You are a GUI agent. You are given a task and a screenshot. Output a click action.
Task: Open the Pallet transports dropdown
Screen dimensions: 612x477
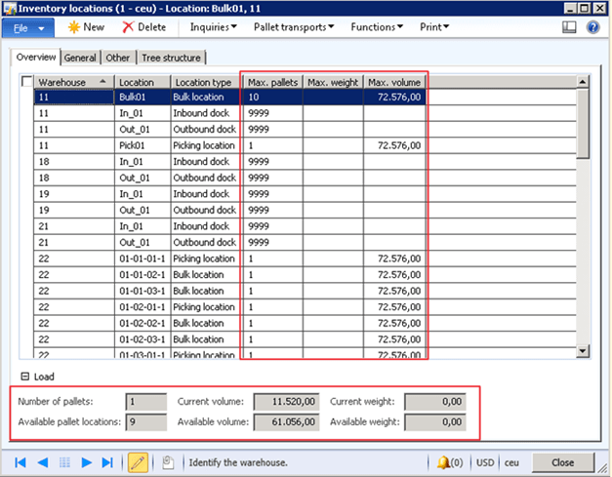pyautogui.click(x=294, y=27)
